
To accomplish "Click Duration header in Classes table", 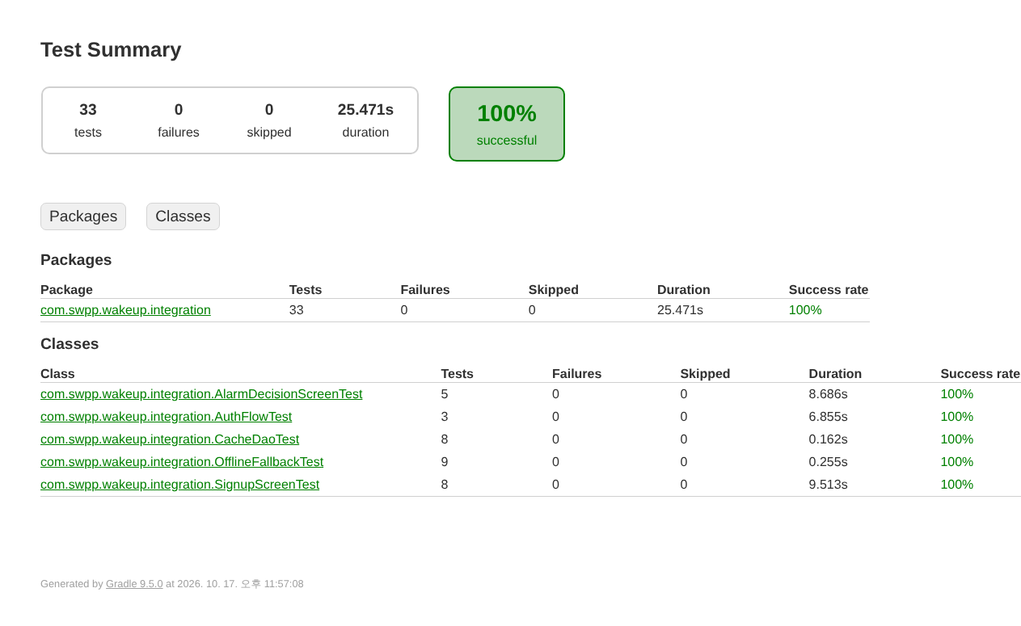I will tap(835, 374).
